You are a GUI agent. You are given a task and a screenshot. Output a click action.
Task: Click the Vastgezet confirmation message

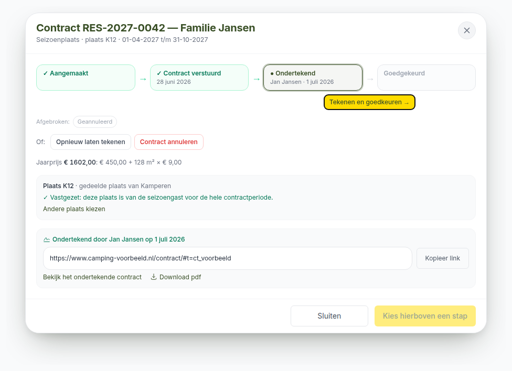(x=158, y=198)
